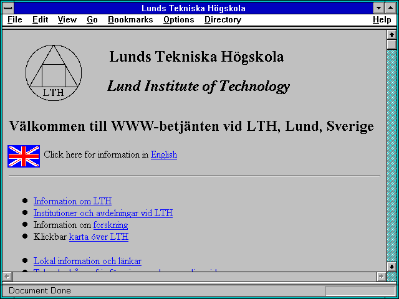Open the Directory menu
Image resolution: width=399 pixels, height=299 pixels.
[x=223, y=19]
